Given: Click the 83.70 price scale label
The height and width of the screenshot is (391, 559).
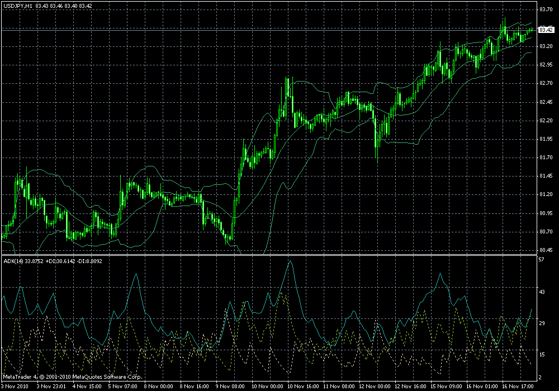Looking at the screenshot, I should 546,9.
